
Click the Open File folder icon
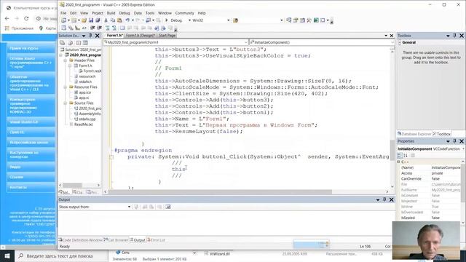point(84,20)
